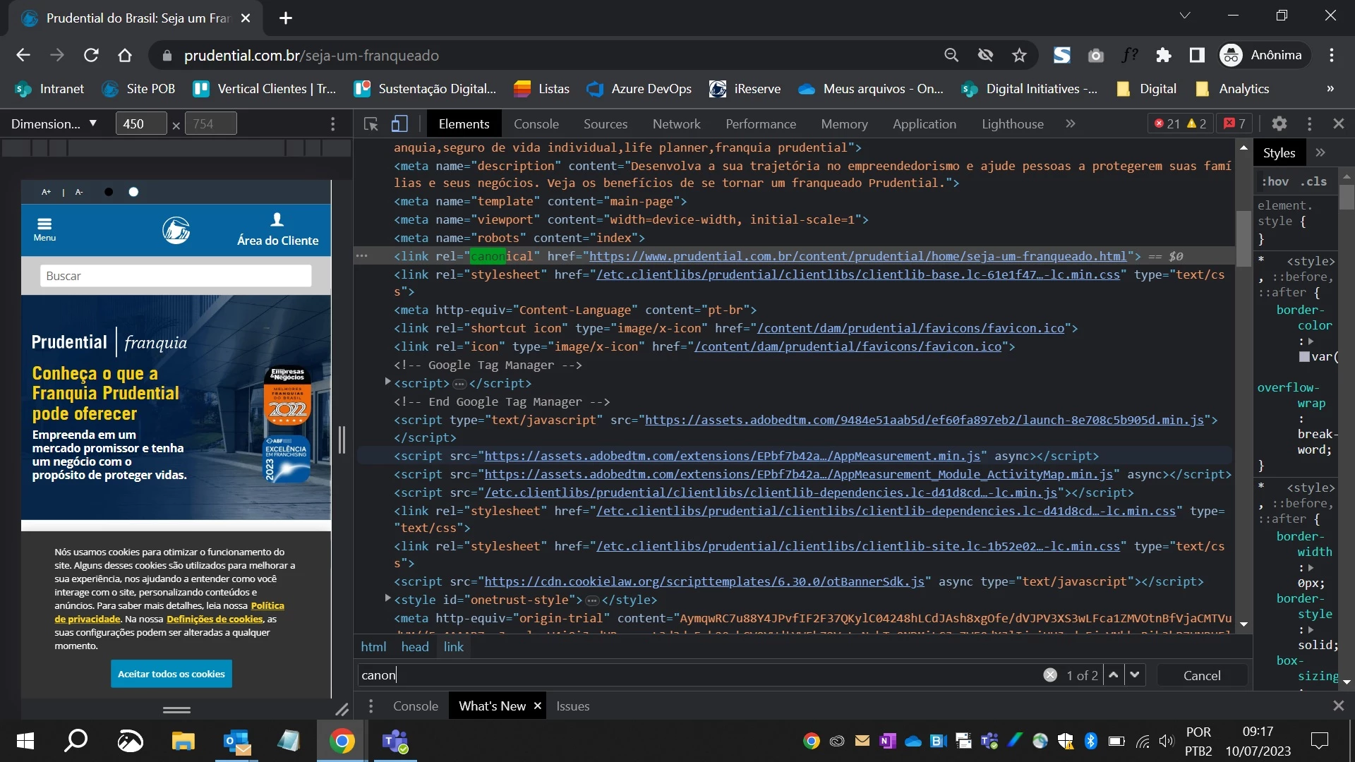Viewport: 1355px width, 762px height.
Task: Click Aceitar todos os cookies button
Action: click(x=171, y=674)
